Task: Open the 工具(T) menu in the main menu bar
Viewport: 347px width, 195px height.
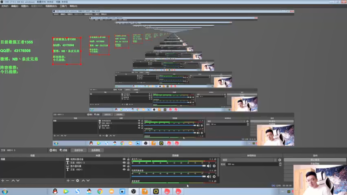Action: point(63,6)
